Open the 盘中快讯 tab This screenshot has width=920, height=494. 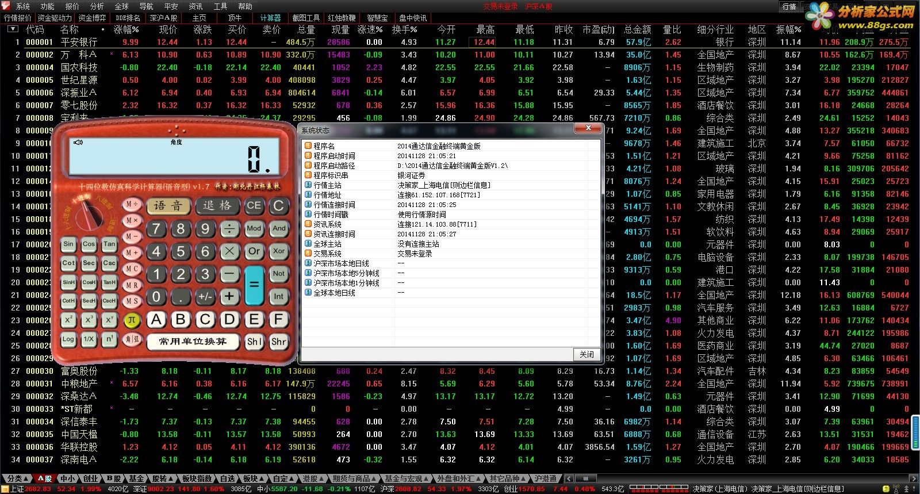413,18
